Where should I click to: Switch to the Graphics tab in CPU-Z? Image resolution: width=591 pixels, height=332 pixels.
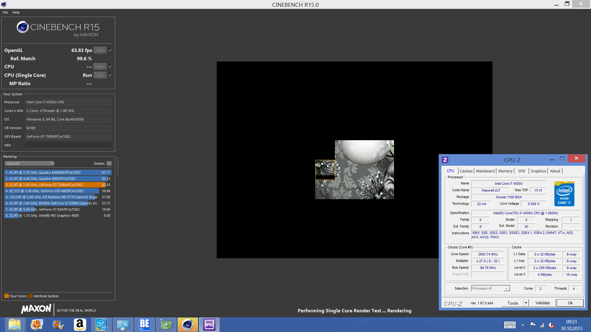pos(538,171)
